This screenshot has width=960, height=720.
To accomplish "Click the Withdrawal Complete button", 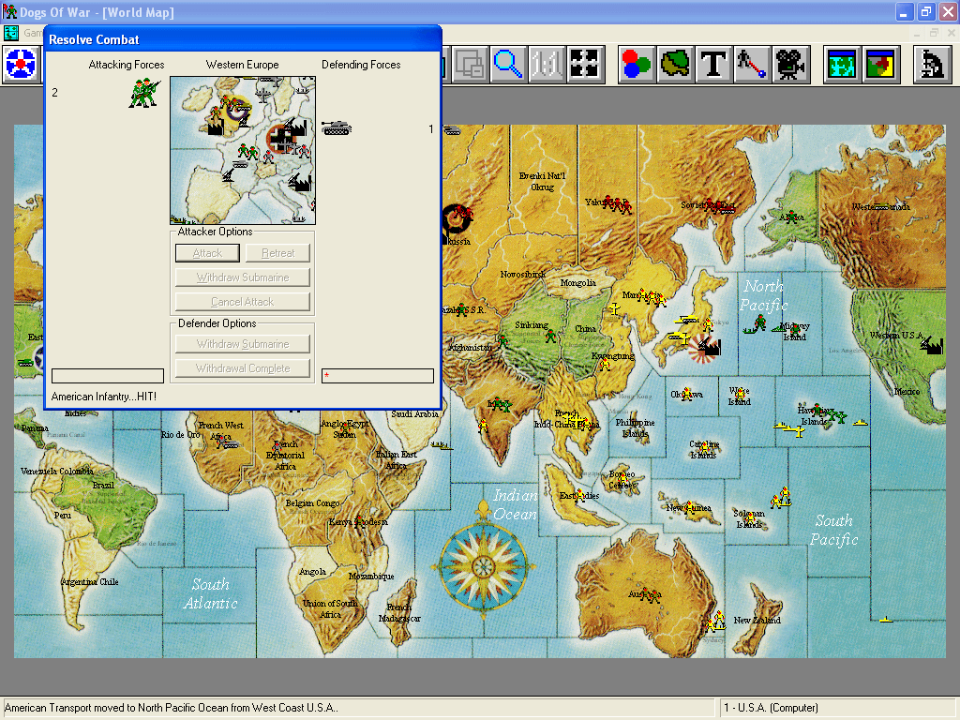I will pyautogui.click(x=243, y=368).
